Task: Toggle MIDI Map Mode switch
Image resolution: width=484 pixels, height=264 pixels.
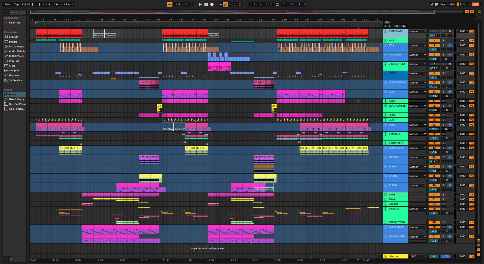Action: coord(452,4)
